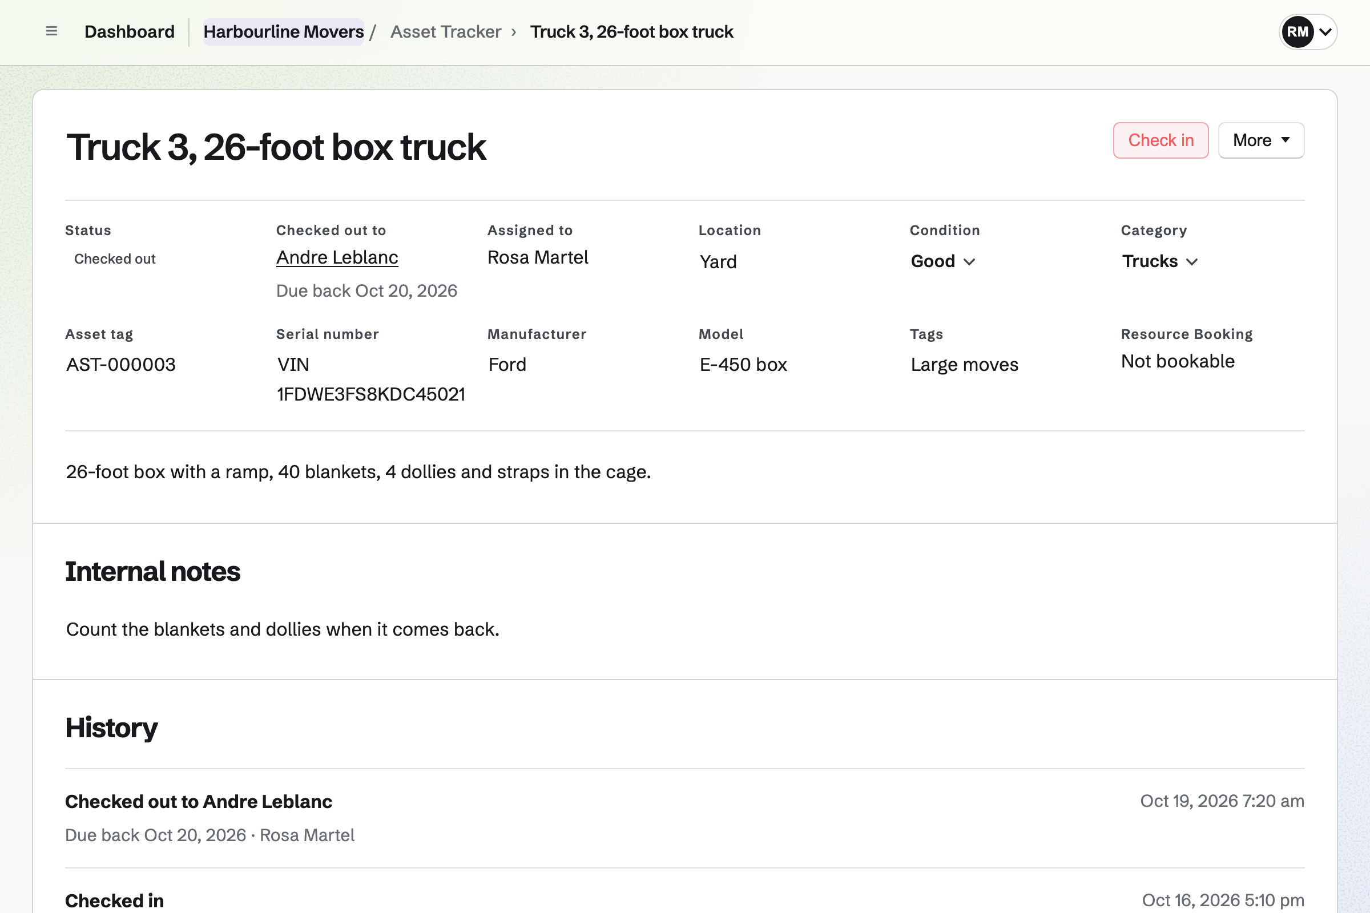Navigate to Asset Tracker breadcrumb
This screenshot has width=1370, height=913.
[446, 31]
